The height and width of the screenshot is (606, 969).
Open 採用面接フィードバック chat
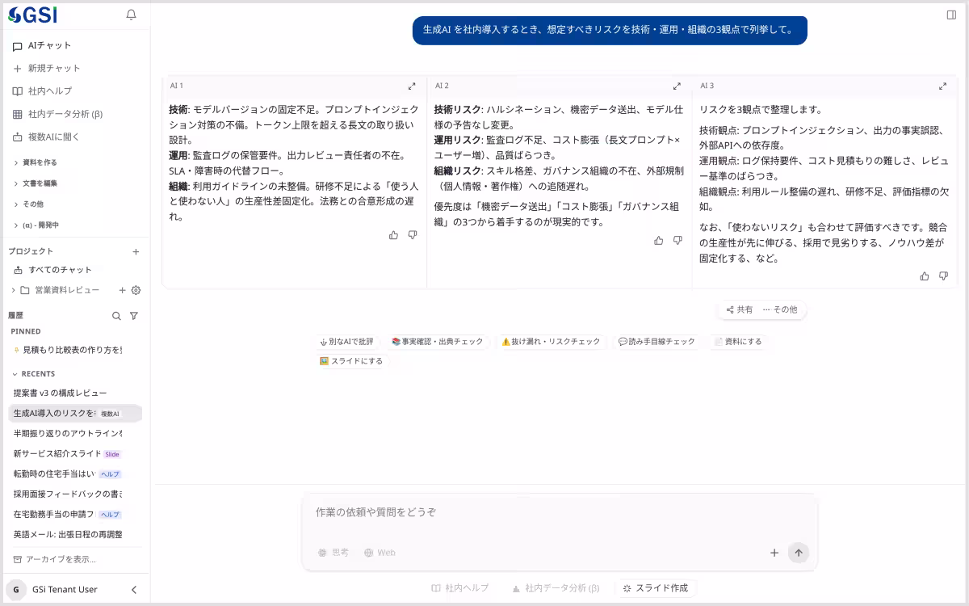point(74,494)
